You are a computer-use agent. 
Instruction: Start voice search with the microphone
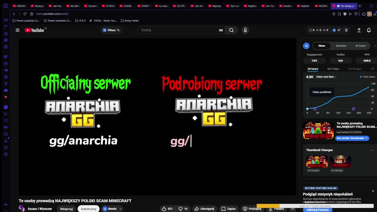tap(245, 30)
